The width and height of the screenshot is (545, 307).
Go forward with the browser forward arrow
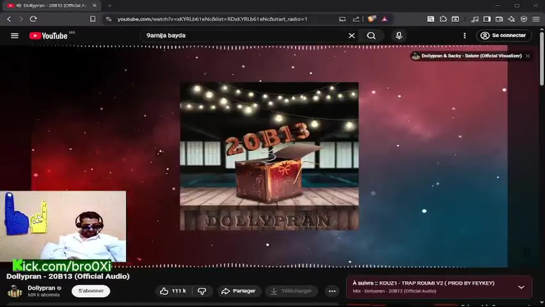point(21,19)
